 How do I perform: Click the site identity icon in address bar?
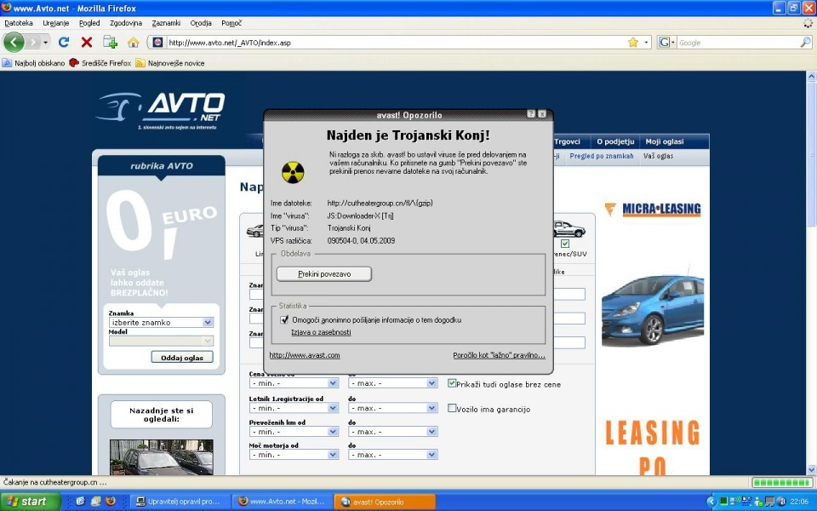(x=158, y=43)
